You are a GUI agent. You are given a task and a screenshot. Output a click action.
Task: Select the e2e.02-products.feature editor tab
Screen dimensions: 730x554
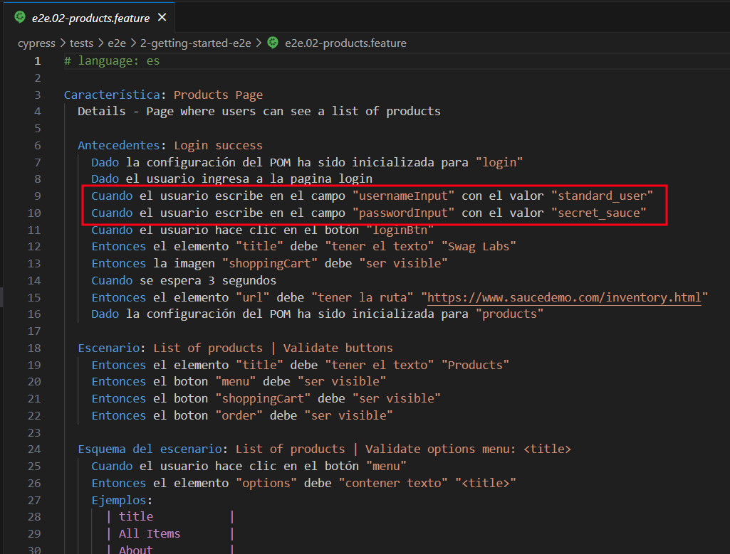(x=90, y=18)
